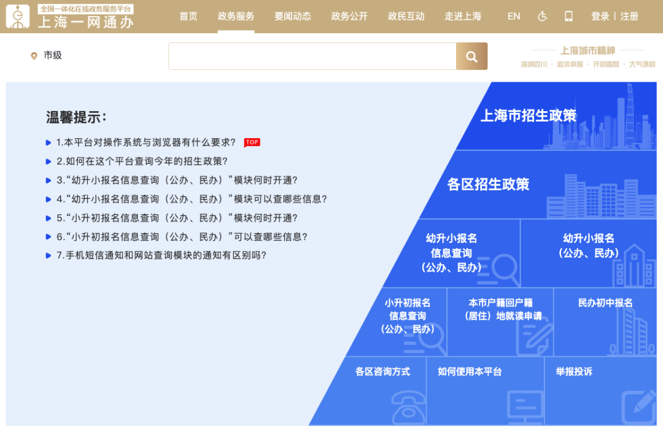
Task: Click the 注册 link
Action: [x=629, y=17]
